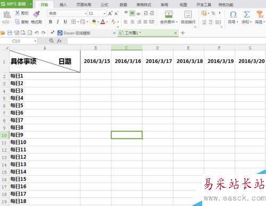Open the font color dropdown arrow
The image size is (266, 206).
click(x=107, y=22)
